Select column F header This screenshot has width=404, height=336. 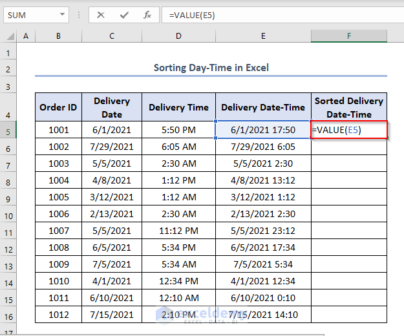348,37
